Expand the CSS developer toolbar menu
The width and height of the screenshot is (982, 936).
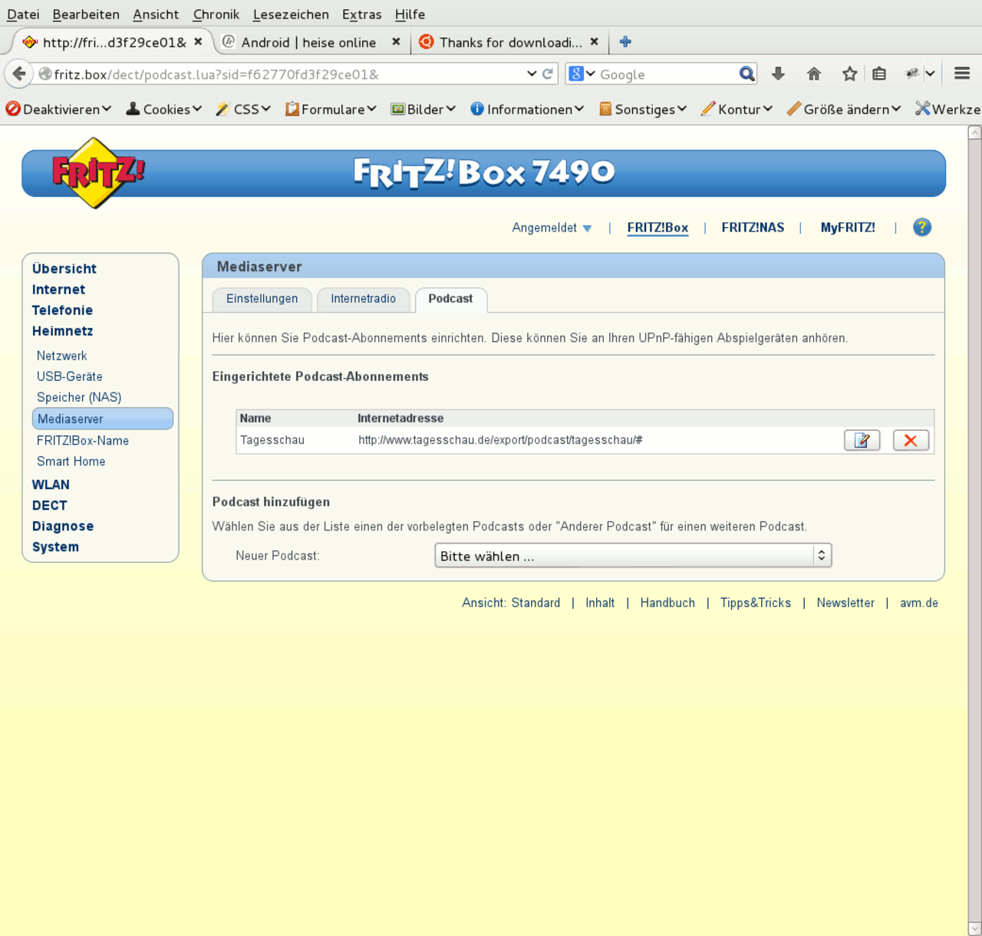(x=243, y=110)
